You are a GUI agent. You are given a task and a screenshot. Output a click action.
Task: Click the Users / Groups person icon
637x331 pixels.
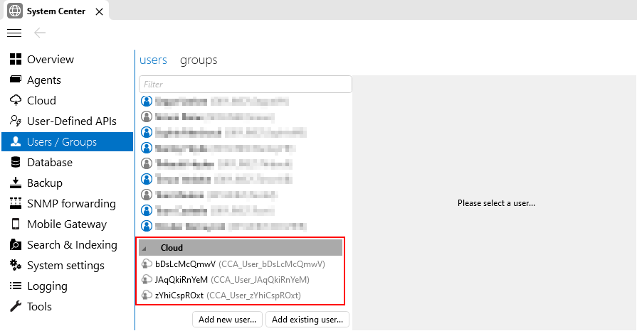click(x=16, y=141)
